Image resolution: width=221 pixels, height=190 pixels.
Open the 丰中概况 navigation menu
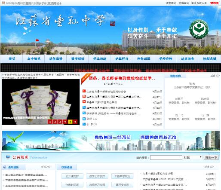point(34,59)
